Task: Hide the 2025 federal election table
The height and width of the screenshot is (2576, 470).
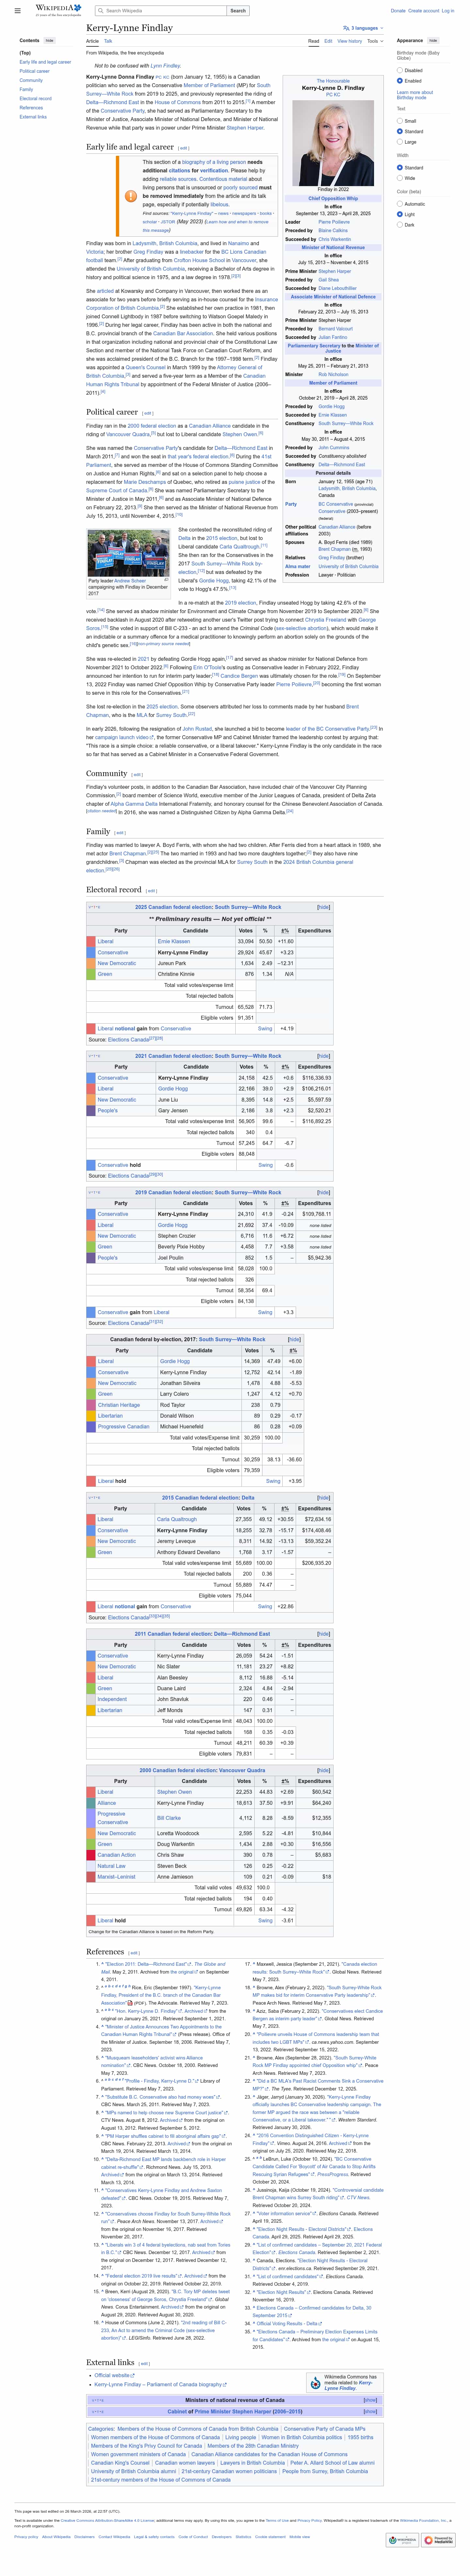Action: click(x=323, y=907)
